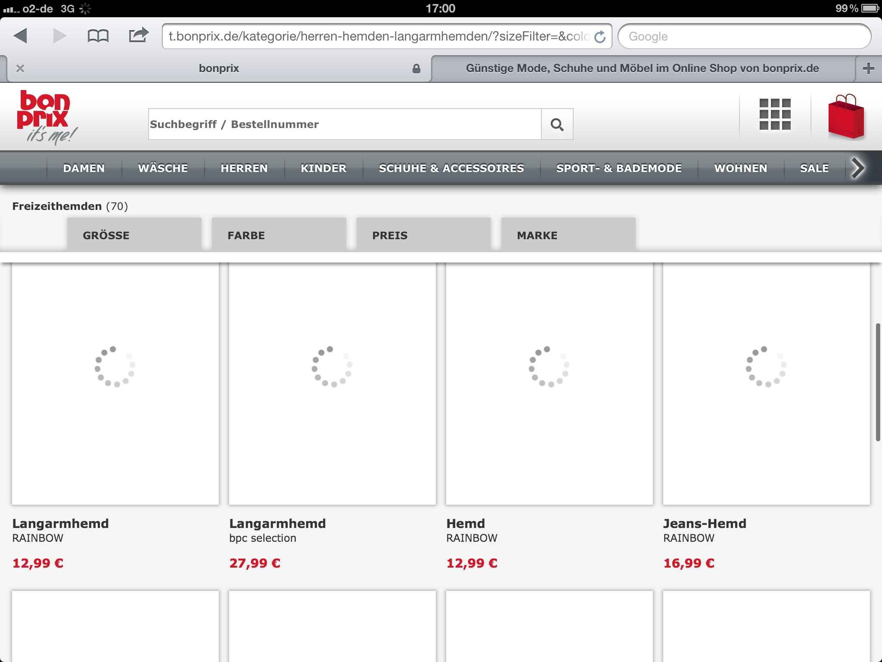Open the bookmarks book icon
This screenshot has width=882, height=662.
tap(98, 36)
